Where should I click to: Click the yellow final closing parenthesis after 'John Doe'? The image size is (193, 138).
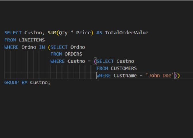point(178,76)
